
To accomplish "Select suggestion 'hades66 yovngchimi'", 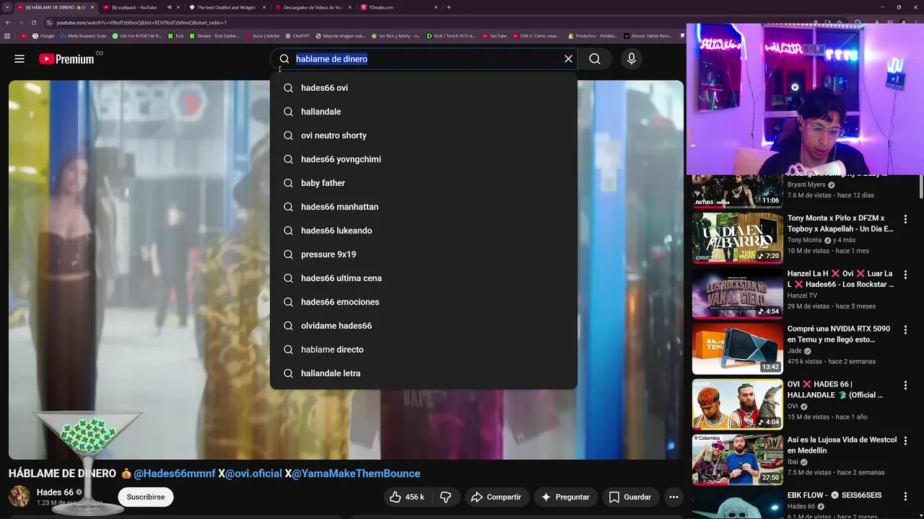I will [x=424, y=159].
